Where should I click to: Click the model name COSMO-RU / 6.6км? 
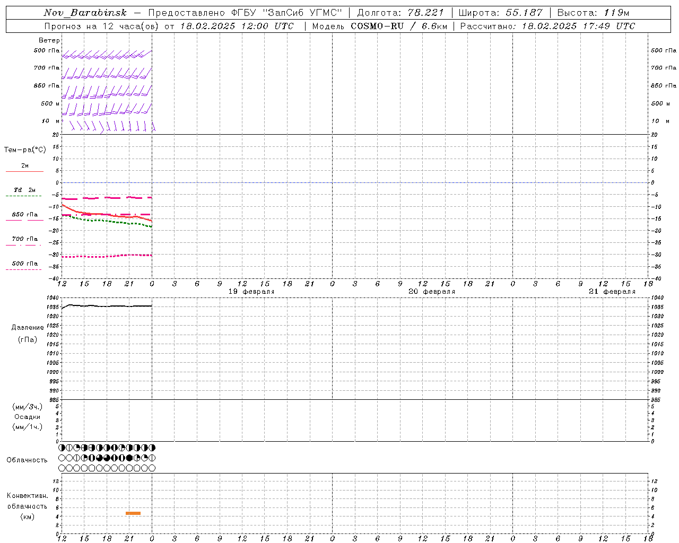[399, 26]
